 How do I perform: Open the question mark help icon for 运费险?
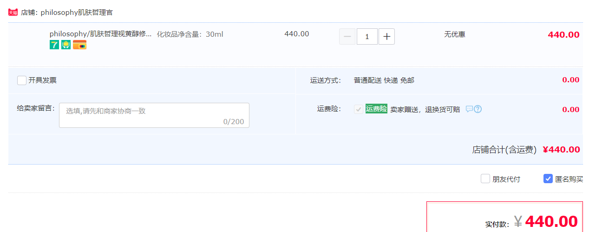pos(478,109)
